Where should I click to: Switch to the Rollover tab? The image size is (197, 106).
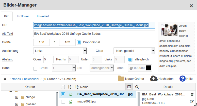[23, 16]
